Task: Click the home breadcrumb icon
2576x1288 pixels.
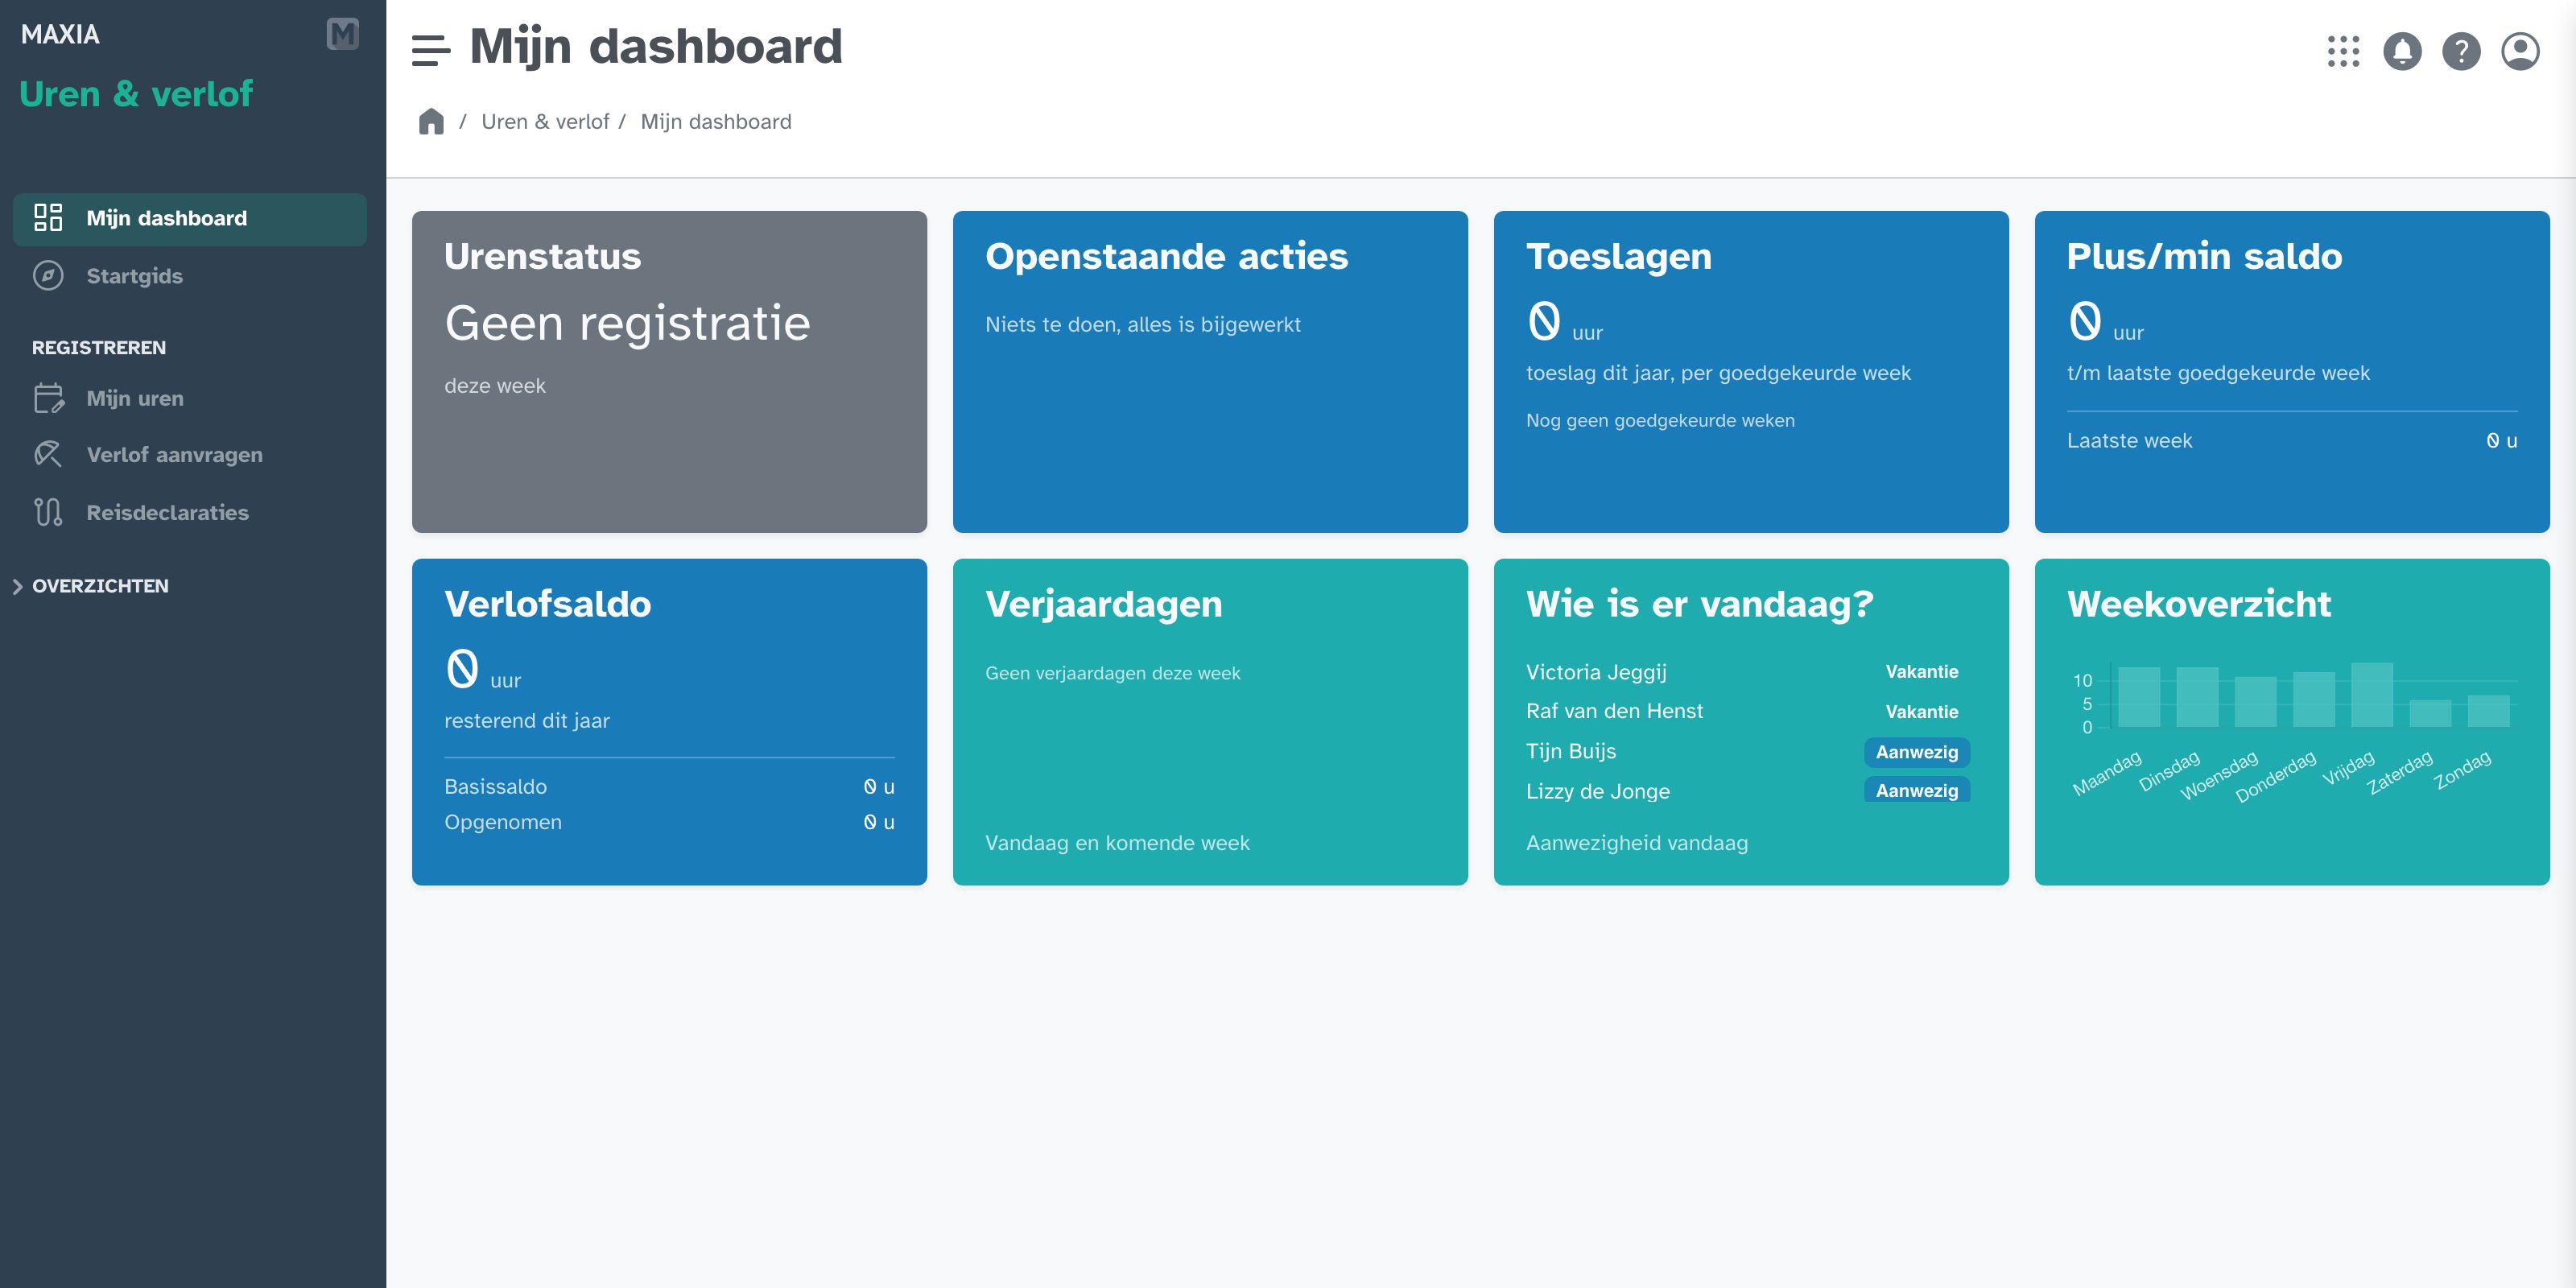Action: [431, 121]
